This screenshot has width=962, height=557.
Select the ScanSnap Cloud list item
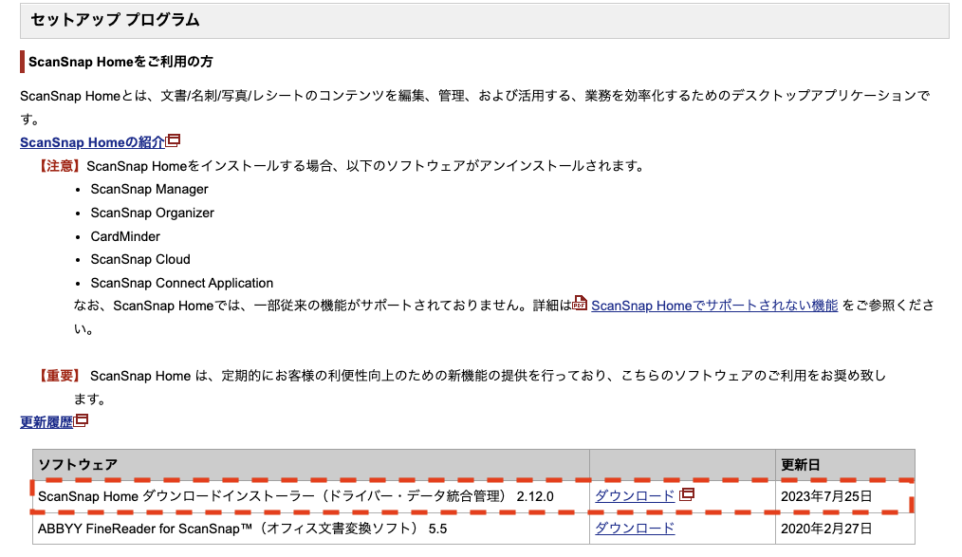pyautogui.click(x=140, y=259)
